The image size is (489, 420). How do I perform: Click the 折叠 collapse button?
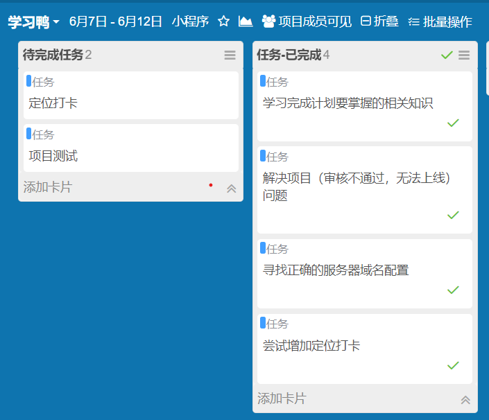(379, 21)
